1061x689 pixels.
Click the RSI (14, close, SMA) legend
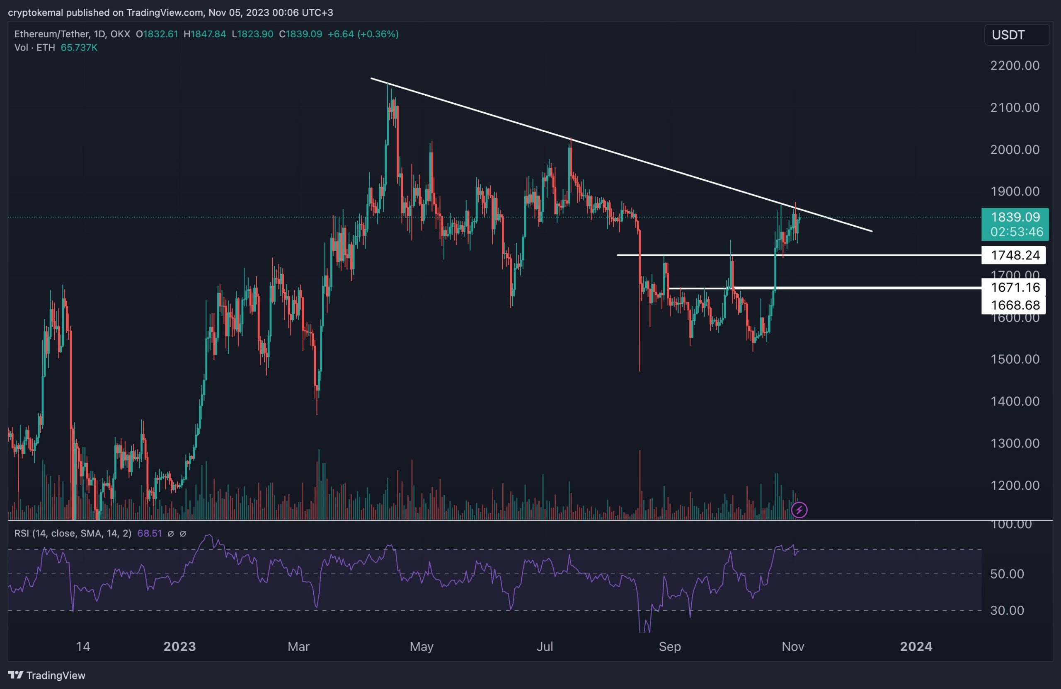click(73, 534)
